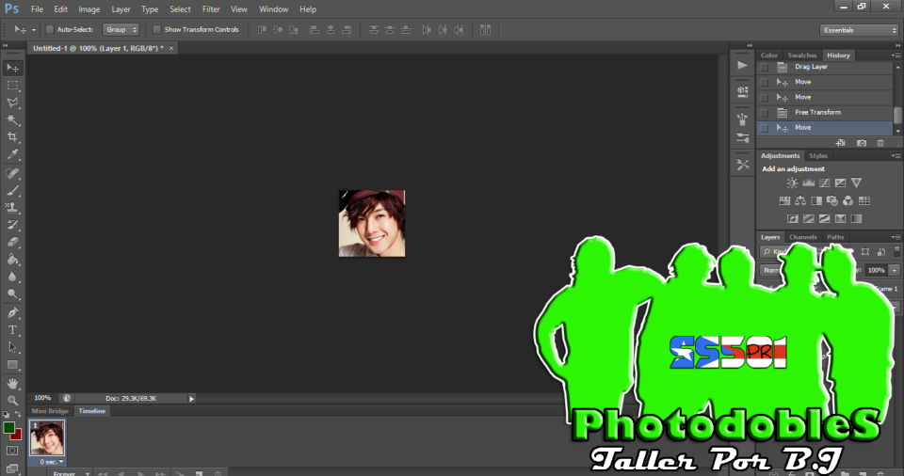
Task: Add Curves adjustment
Action: (825, 182)
